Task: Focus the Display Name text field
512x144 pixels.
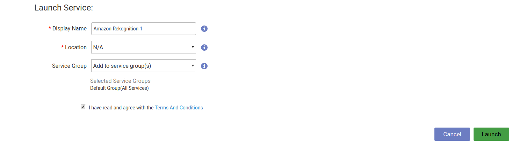Action: pos(143,29)
